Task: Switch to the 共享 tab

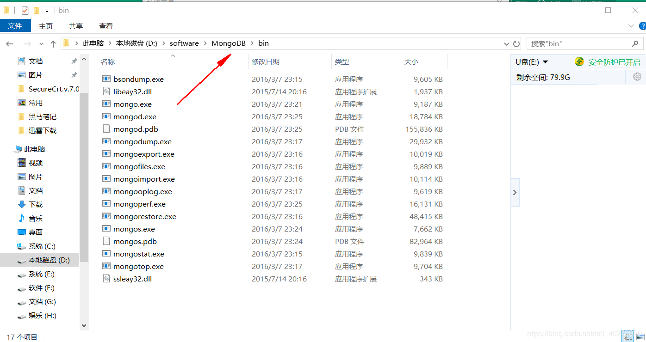Action: 76,26
